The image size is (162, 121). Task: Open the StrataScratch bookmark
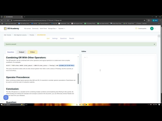(64, 23)
